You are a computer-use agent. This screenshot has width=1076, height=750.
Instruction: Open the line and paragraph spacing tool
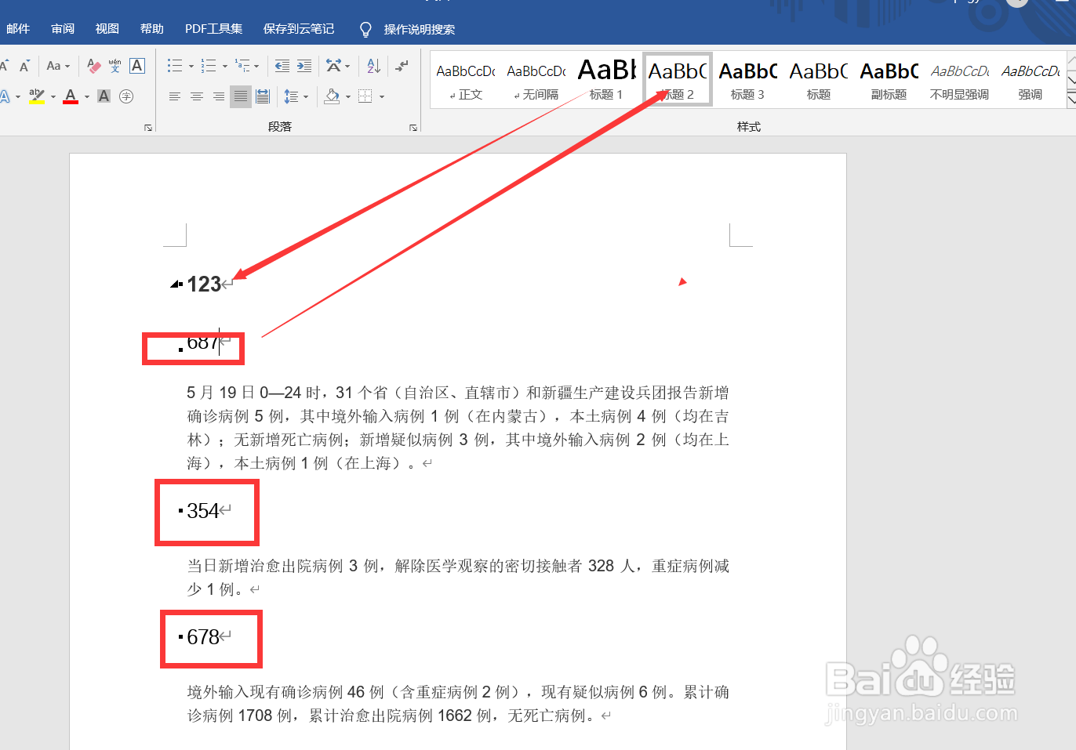pyautogui.click(x=291, y=96)
